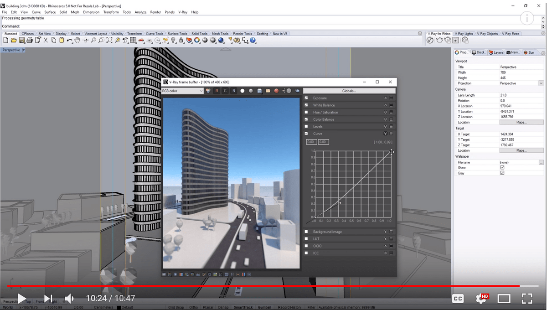Select the Pan tool in Rhino's toolbar

tap(77, 40)
